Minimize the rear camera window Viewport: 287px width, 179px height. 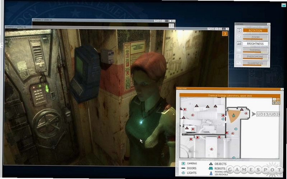pos(167,21)
